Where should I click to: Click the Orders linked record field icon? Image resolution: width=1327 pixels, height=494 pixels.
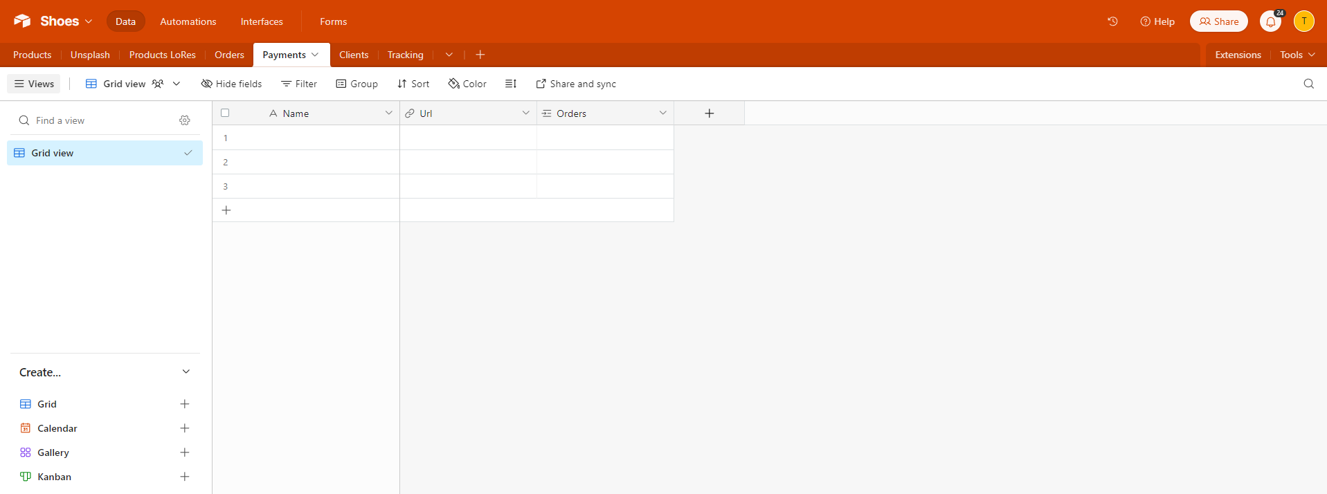(547, 113)
